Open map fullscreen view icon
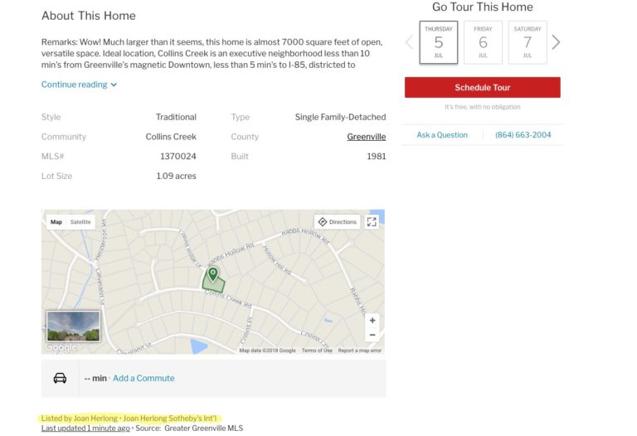This screenshot has height=436, width=637. click(372, 222)
